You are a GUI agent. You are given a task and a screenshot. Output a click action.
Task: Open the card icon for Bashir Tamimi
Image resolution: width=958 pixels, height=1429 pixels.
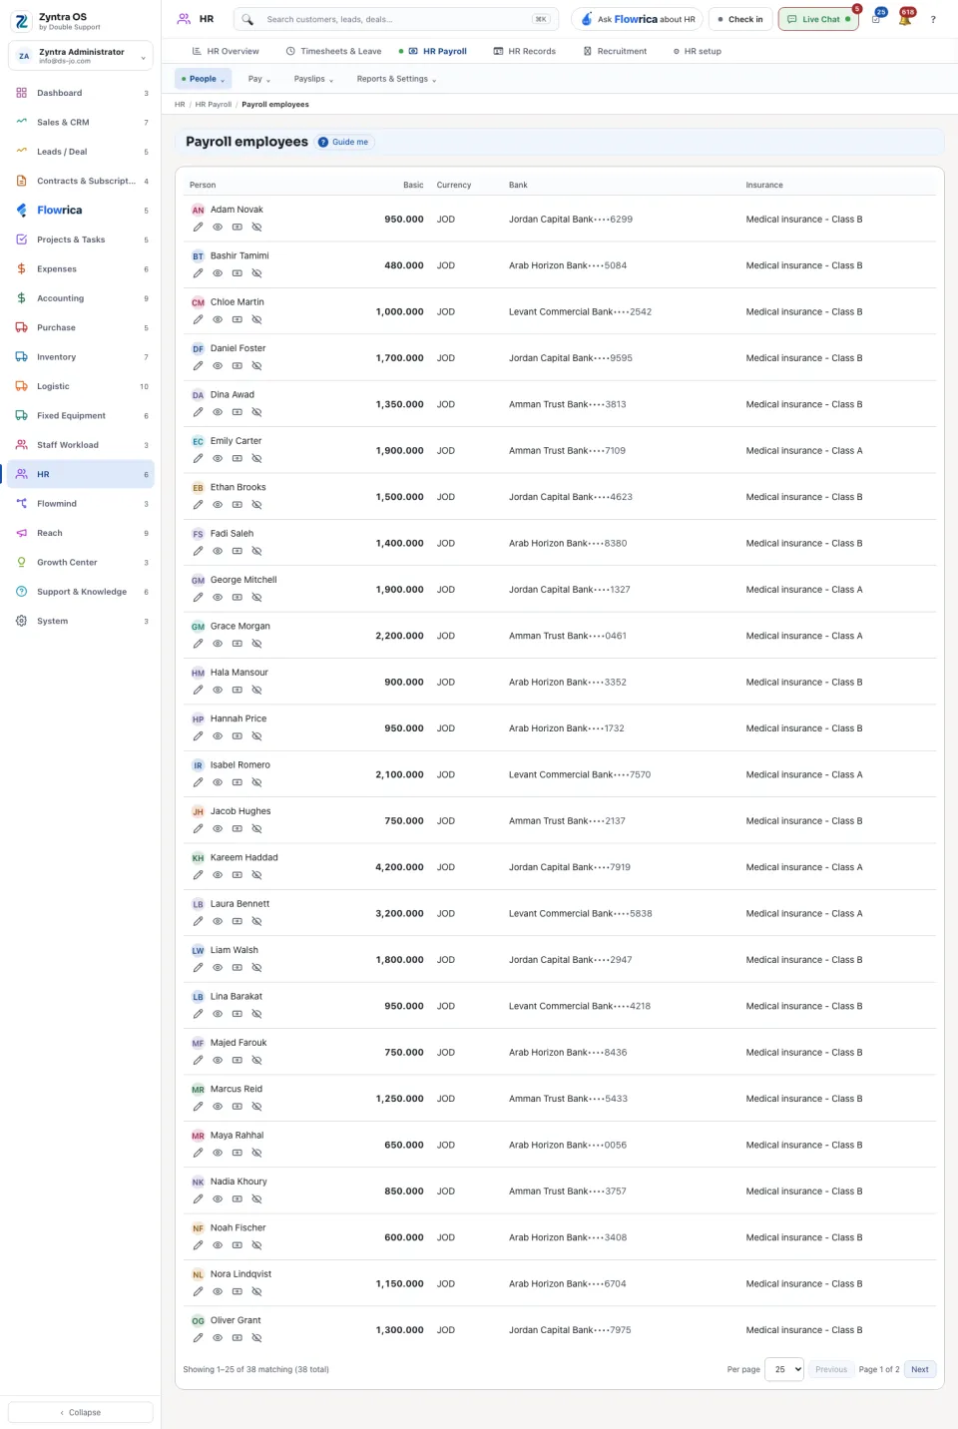pos(238,273)
